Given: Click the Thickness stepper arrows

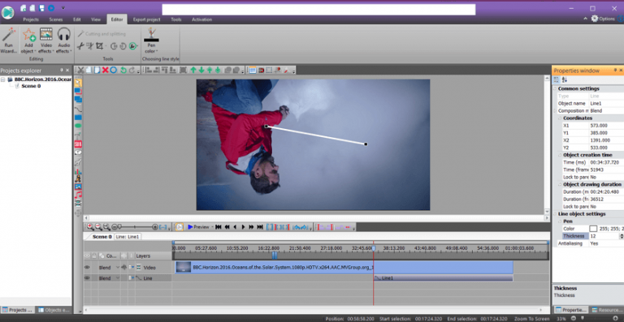Looking at the screenshot, I should (x=622, y=236).
